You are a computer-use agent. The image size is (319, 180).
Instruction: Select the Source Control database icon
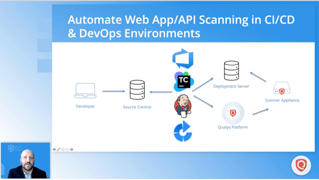pos(137,90)
